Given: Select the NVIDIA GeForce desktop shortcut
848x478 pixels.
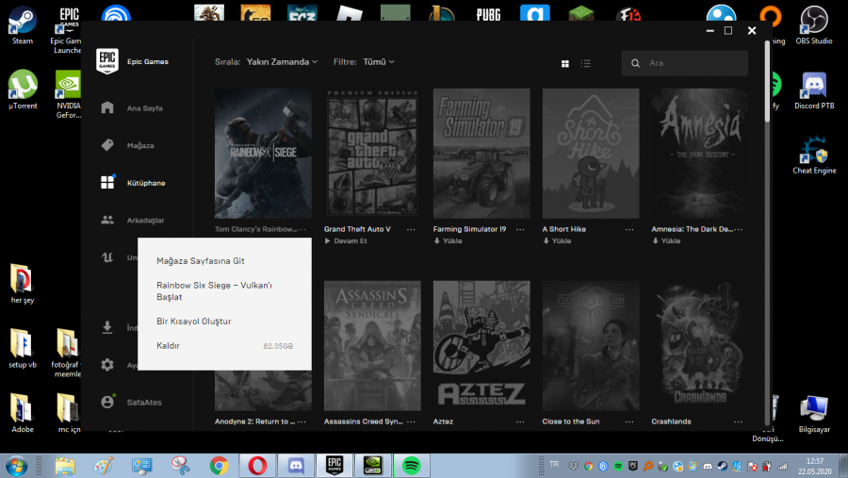Looking at the screenshot, I should (x=69, y=94).
